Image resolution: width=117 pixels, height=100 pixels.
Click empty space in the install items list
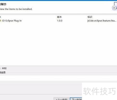58,43
